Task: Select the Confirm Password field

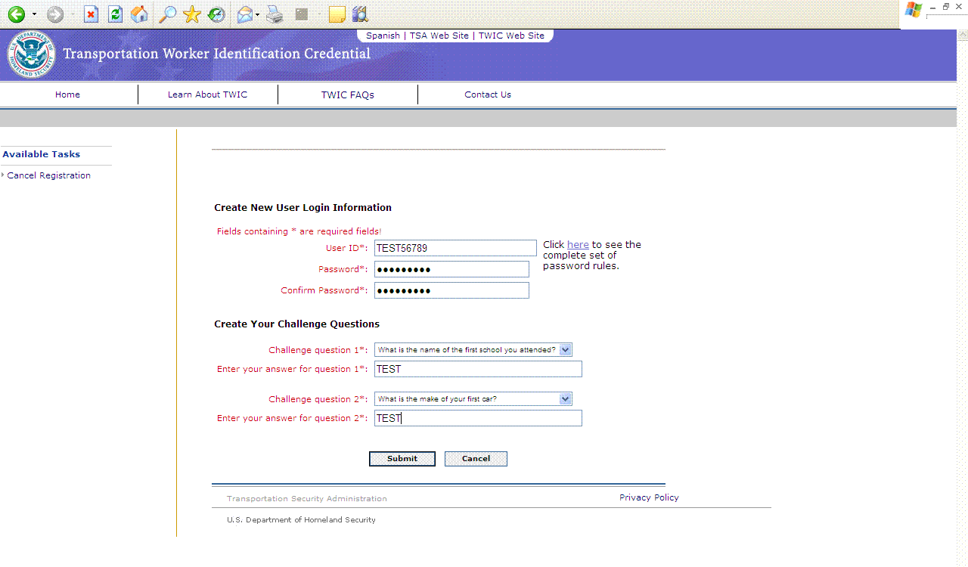Action: (451, 291)
